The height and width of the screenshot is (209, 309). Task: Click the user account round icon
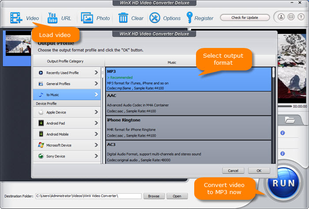click(281, 17)
